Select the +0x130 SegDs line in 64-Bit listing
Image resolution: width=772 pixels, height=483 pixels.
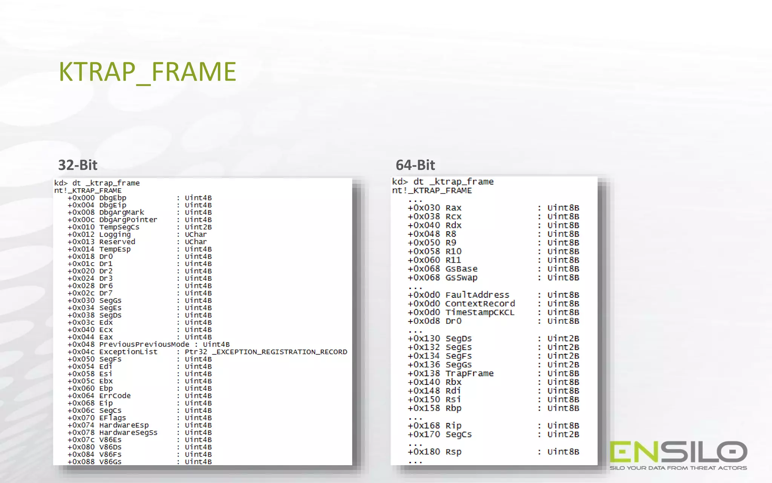[x=493, y=338]
